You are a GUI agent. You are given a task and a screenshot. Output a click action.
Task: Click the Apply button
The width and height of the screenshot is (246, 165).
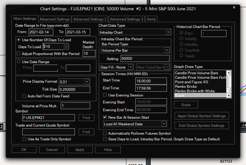point(80,149)
